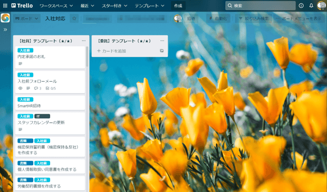The image size is (327, 192).
Task: Click the 【社員】 list vertical scrollbar
Action: [x=87, y=56]
